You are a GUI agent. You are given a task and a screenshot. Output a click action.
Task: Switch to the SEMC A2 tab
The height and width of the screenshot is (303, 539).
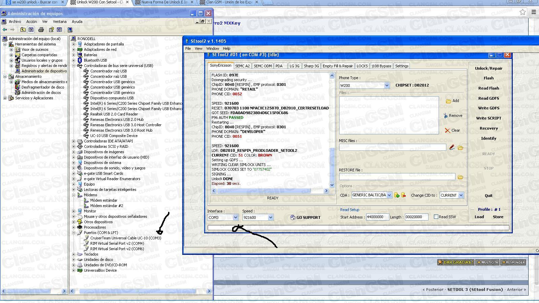243,66
